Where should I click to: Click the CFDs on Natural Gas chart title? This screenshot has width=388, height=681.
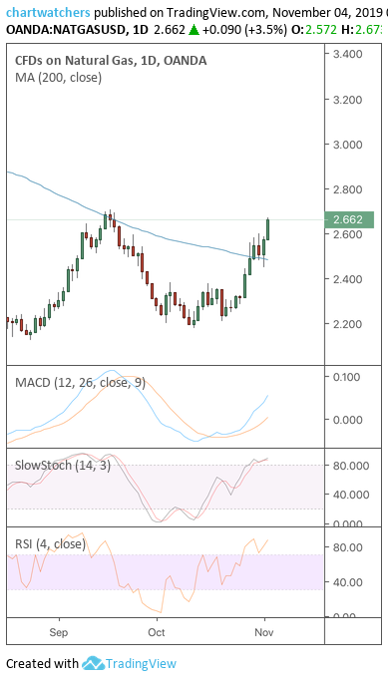click(x=111, y=61)
